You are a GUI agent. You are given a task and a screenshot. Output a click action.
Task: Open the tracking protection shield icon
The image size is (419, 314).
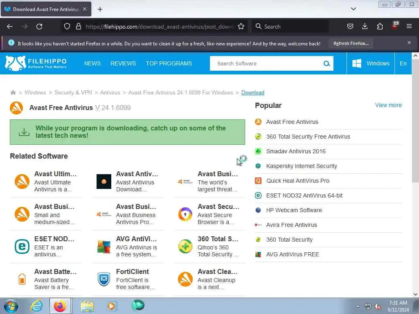[x=67, y=27]
